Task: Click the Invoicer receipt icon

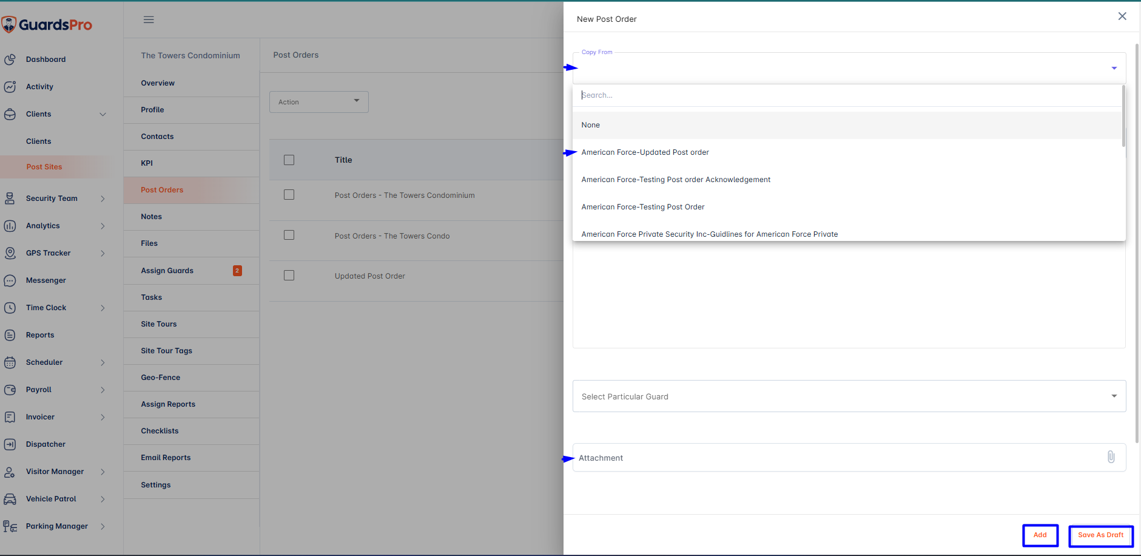Action: tap(10, 417)
